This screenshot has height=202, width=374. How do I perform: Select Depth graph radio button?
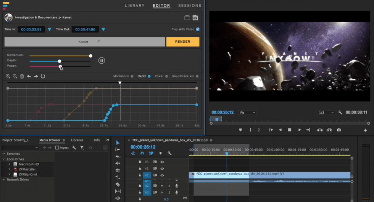coord(149,76)
